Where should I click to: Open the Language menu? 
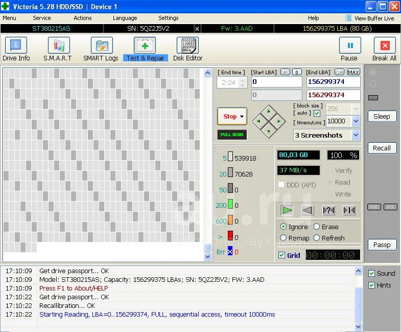(x=125, y=18)
